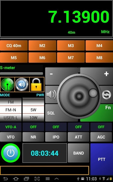Select memory button M8
The image size is (113, 182).
point(99,58)
